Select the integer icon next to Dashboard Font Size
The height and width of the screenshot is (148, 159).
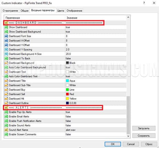6,36
